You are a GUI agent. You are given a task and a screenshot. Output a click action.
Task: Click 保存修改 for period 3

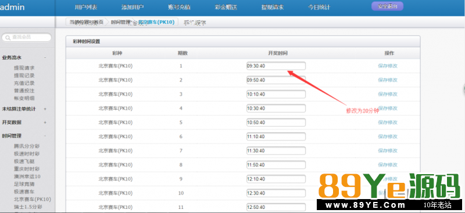(388, 94)
